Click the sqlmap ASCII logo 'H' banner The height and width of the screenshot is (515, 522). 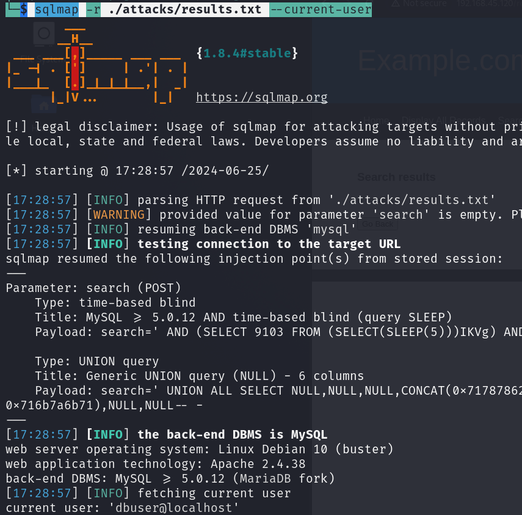tap(75, 38)
